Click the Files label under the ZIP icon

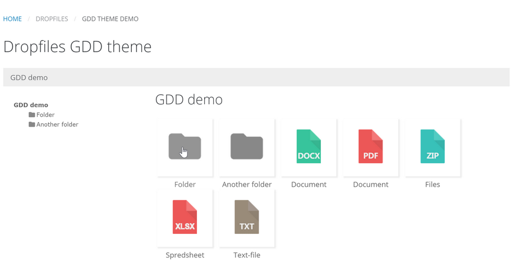[x=432, y=184]
